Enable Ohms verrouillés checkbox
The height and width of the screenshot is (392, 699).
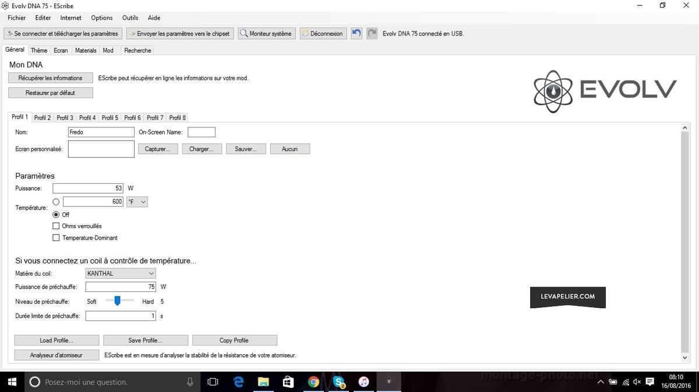(x=56, y=226)
